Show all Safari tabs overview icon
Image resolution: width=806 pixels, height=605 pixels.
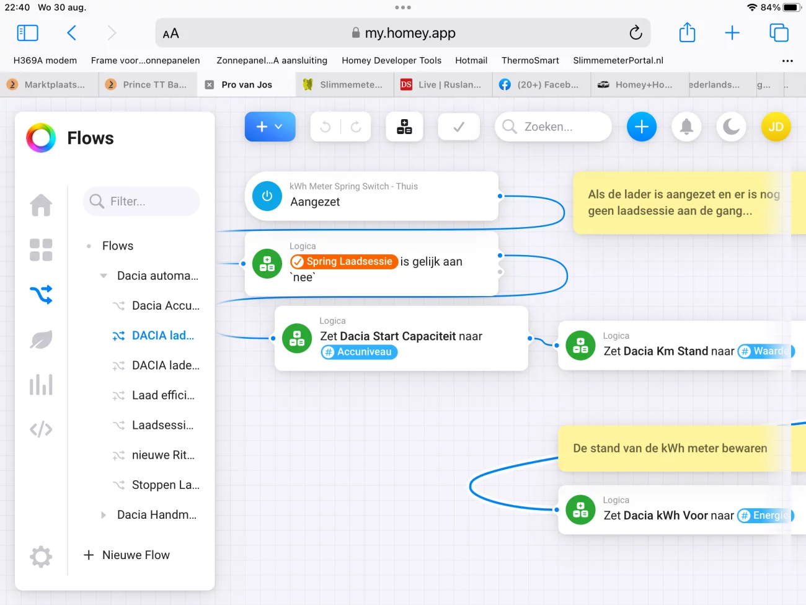coord(779,33)
